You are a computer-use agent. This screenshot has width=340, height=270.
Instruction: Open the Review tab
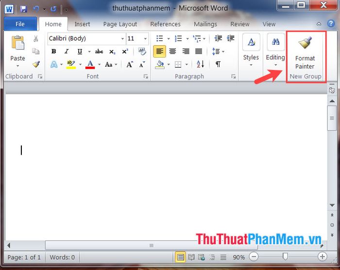(240, 24)
